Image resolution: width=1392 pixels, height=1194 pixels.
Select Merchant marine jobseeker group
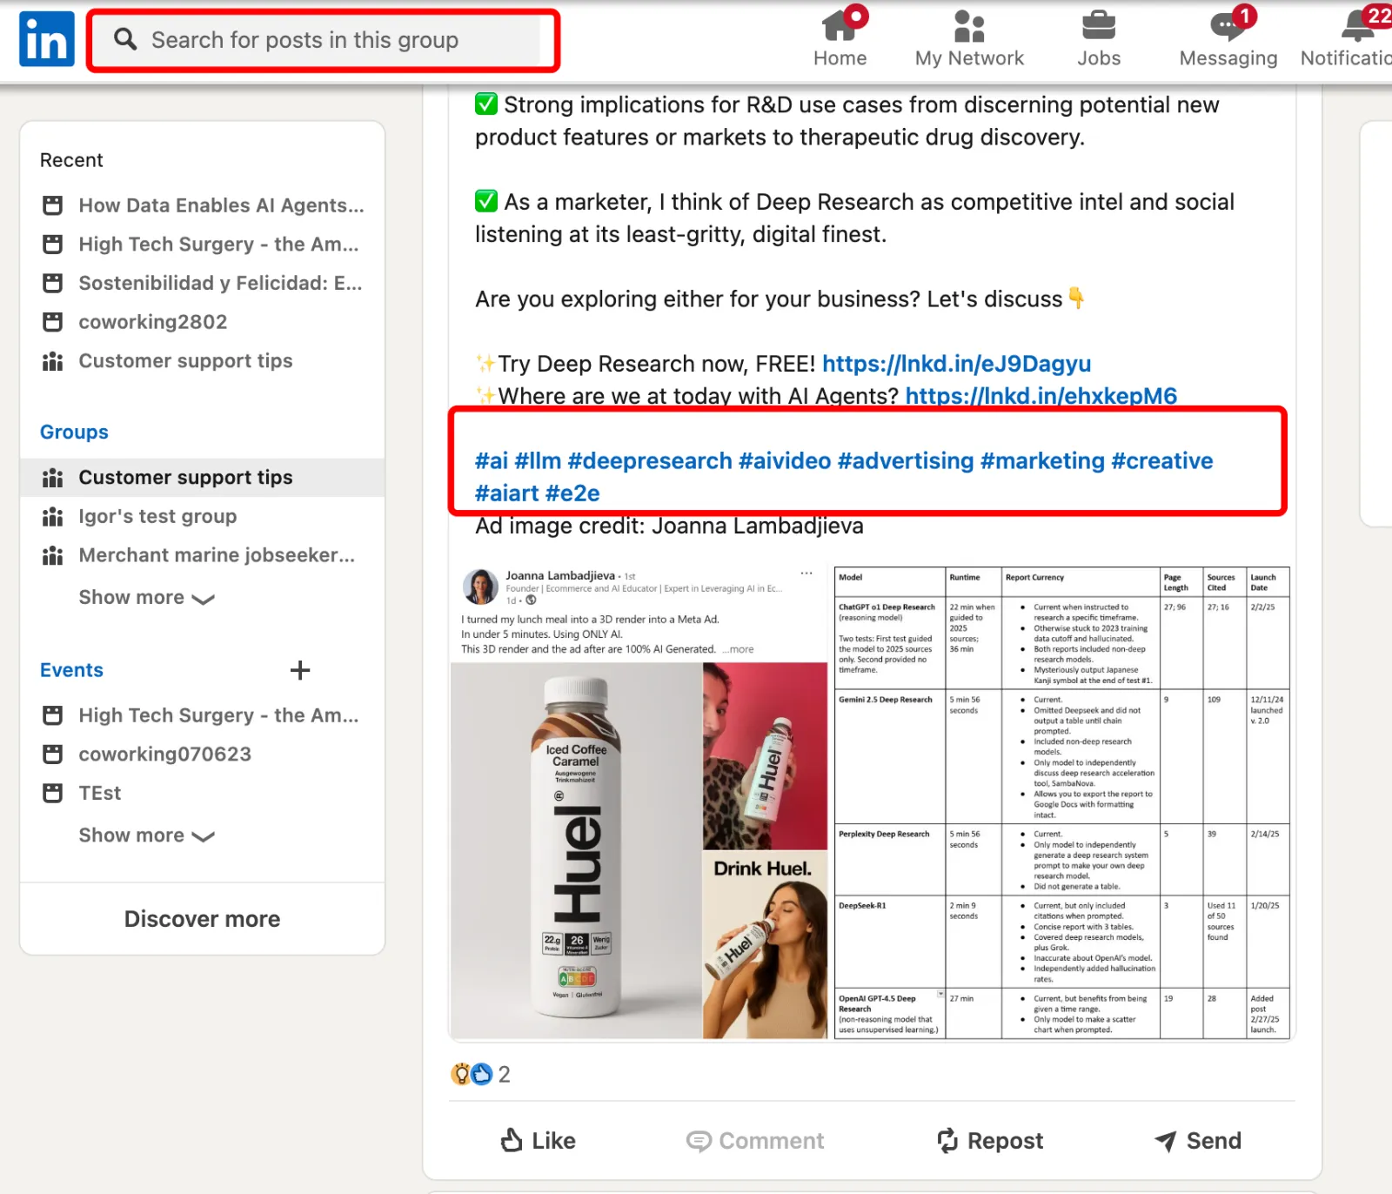pyautogui.click(x=217, y=555)
